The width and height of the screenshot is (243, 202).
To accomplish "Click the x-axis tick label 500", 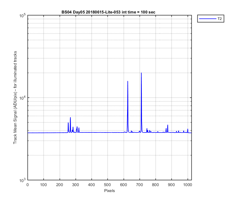I will pyautogui.click(x=107, y=185).
